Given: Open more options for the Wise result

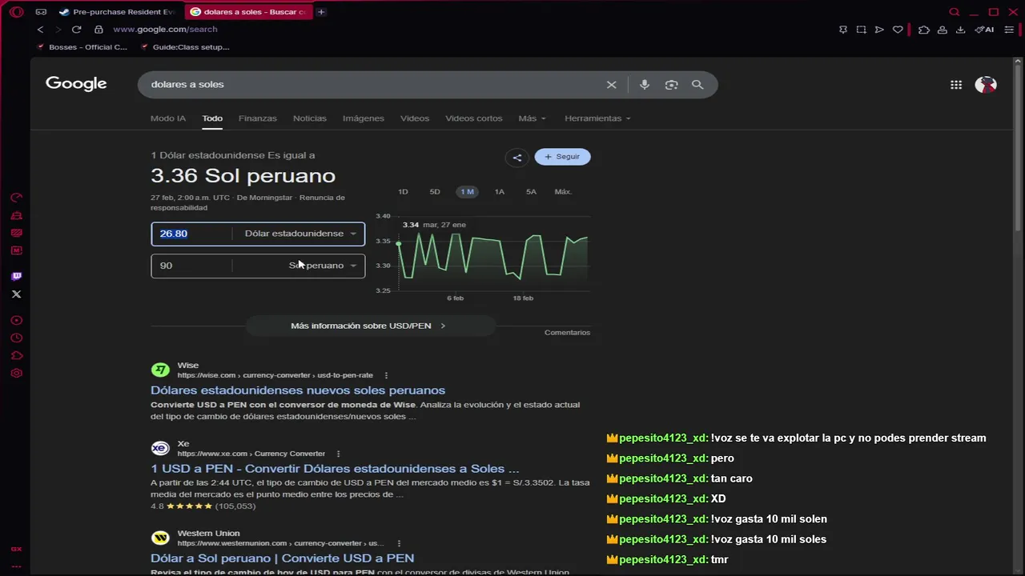Looking at the screenshot, I should click(386, 375).
